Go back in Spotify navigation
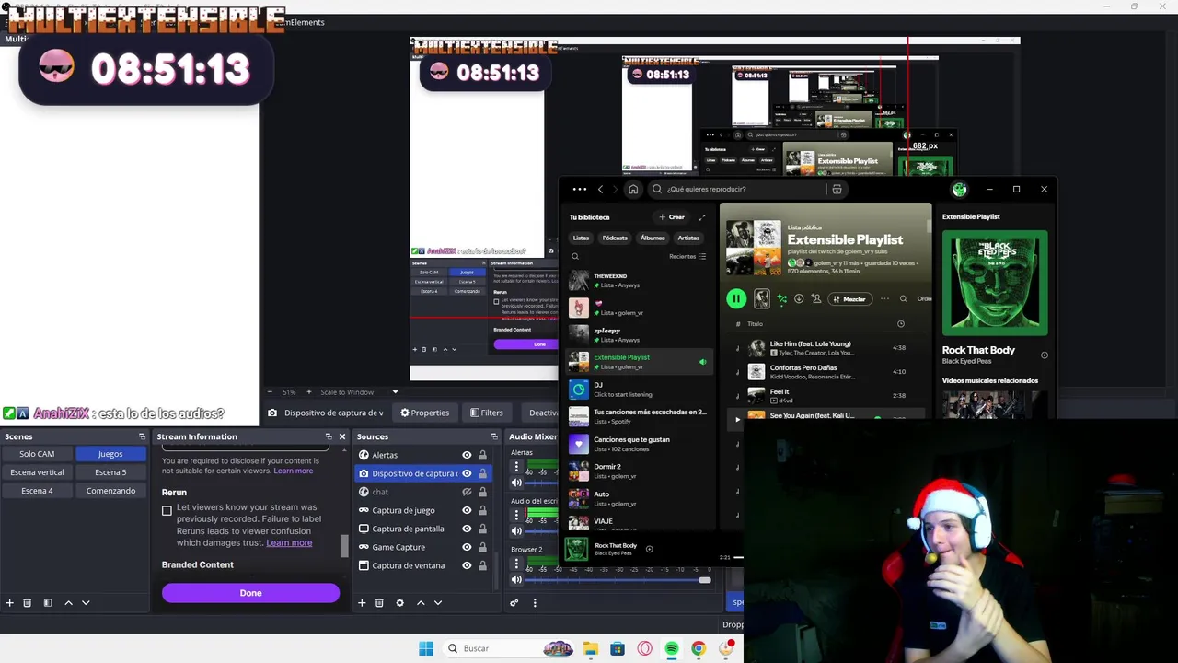 click(600, 189)
